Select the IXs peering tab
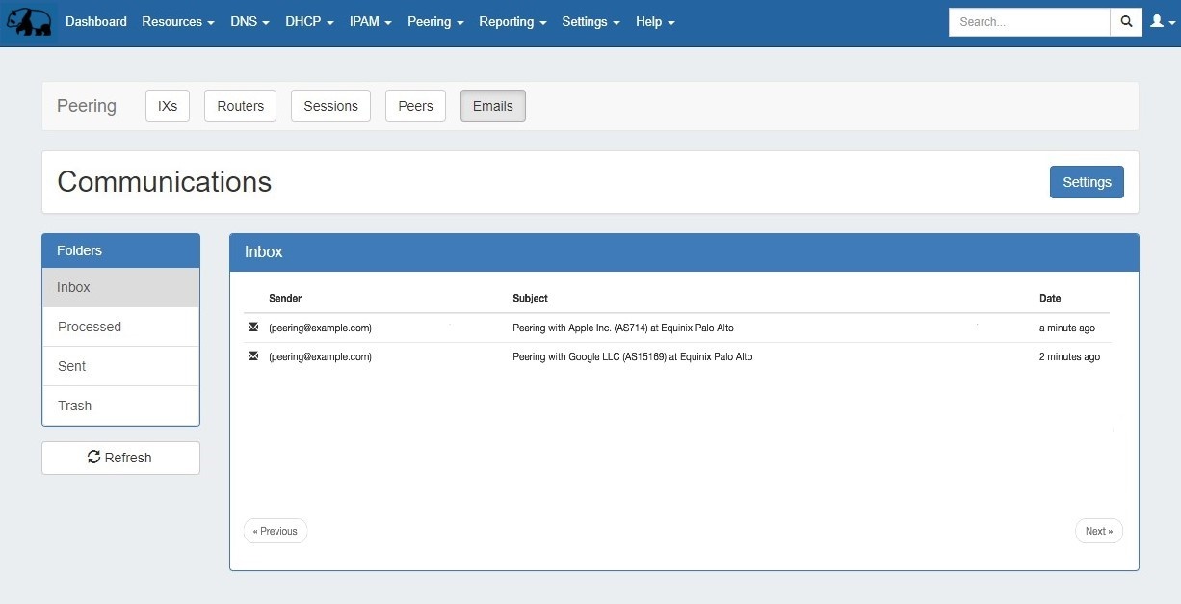This screenshot has width=1181, height=604. point(168,106)
